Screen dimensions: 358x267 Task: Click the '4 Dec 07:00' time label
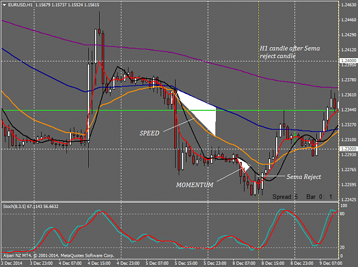pyautogui.click(x=70, y=263)
